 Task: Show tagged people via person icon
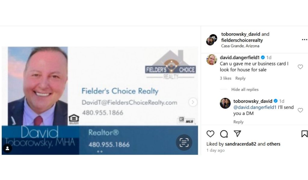tap(8, 148)
